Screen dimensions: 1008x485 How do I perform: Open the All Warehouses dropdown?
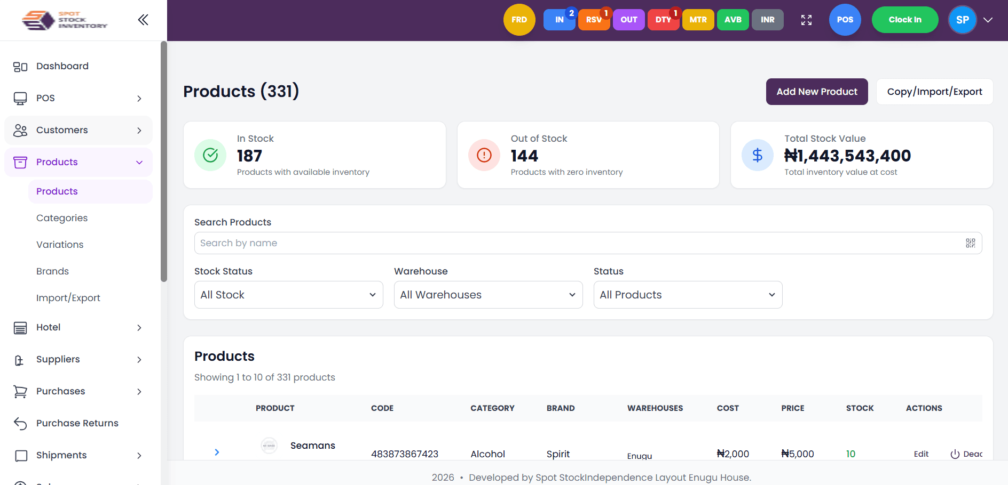(488, 295)
